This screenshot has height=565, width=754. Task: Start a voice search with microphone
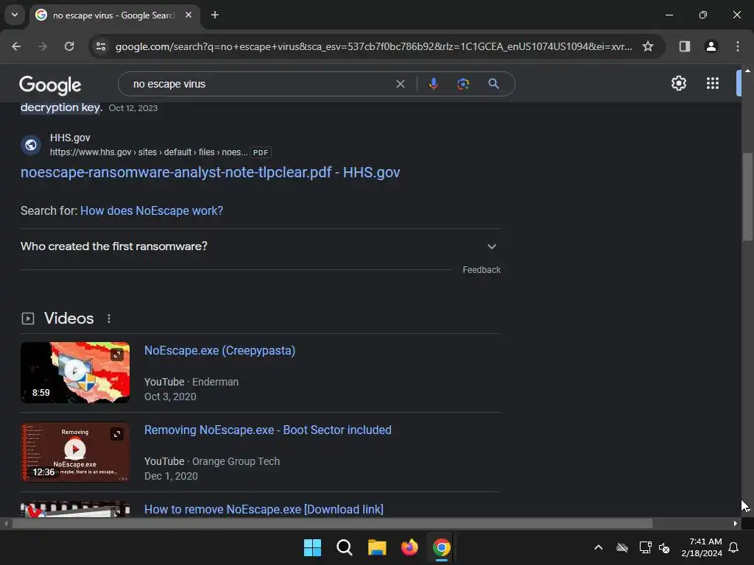[x=433, y=84]
